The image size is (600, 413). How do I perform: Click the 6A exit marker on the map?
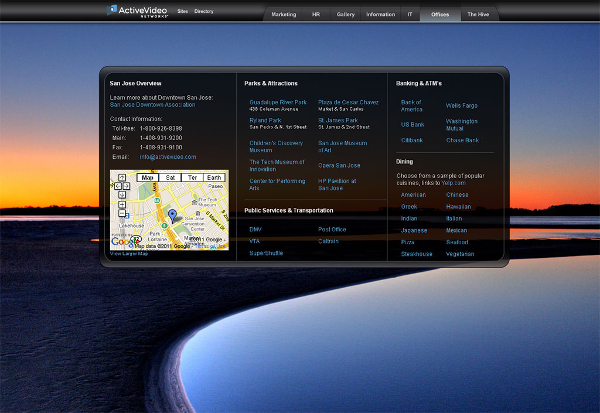[x=156, y=201]
